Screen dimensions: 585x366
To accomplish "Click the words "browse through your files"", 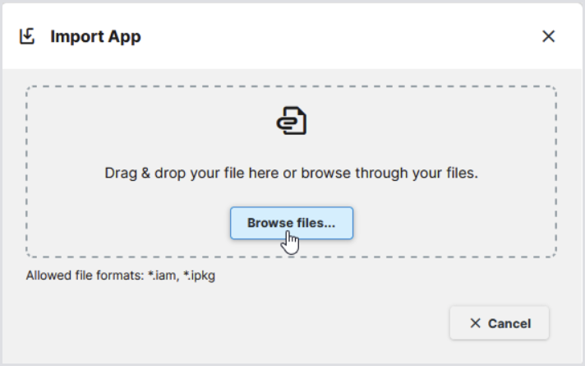I will [389, 174].
